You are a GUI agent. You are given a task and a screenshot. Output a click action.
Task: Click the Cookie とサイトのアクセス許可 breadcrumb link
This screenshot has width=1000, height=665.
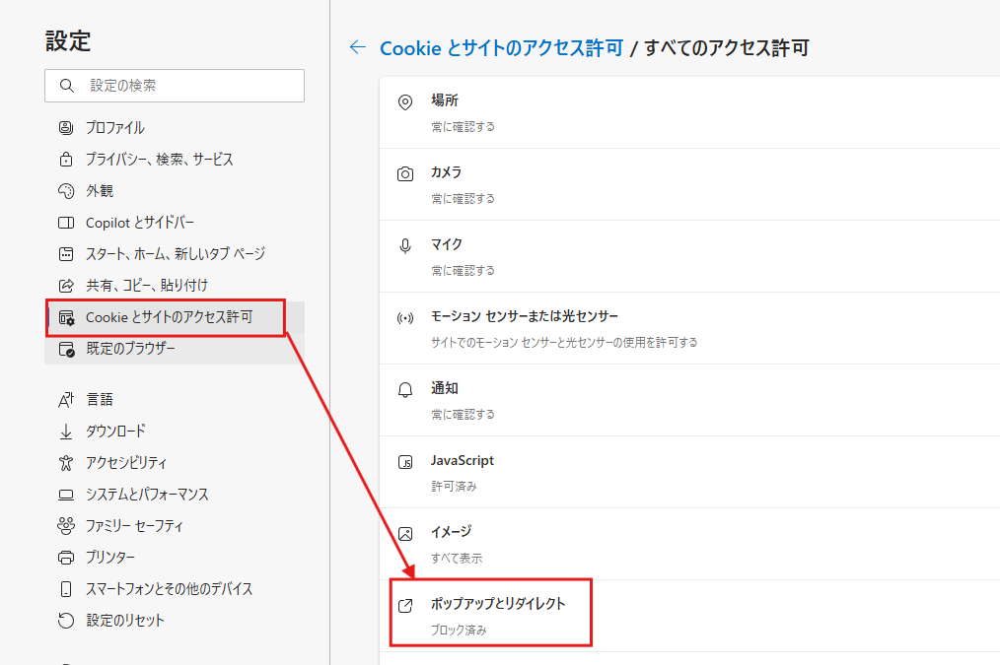501,47
